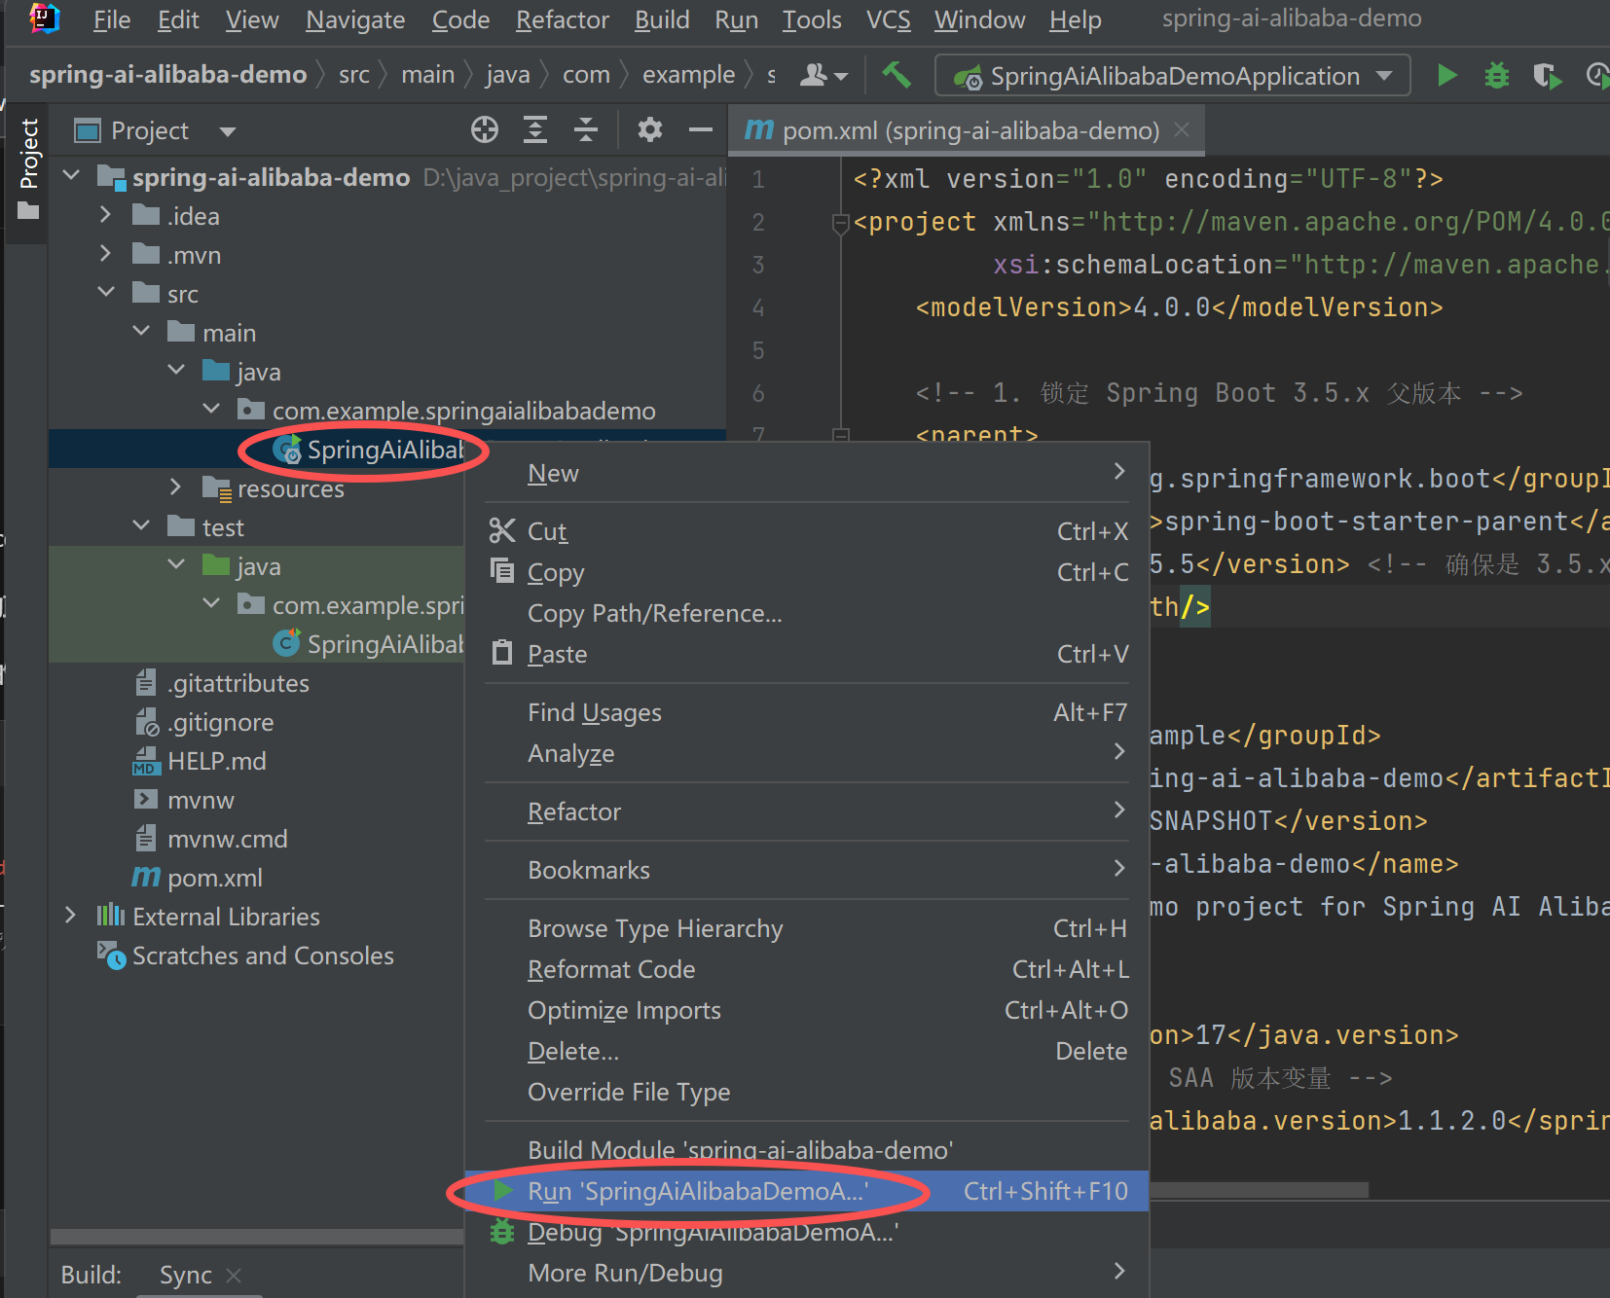Switch to the pom.xml editor tab
This screenshot has width=1610, height=1298.
(966, 130)
